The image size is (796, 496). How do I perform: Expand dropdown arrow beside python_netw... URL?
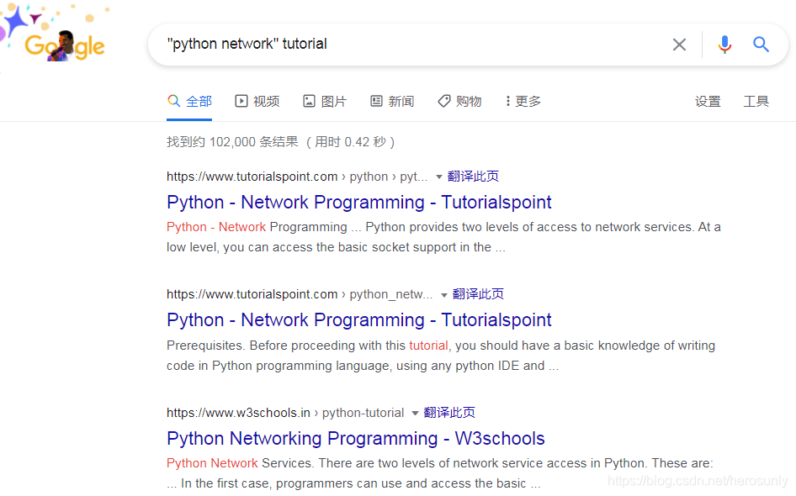click(444, 295)
